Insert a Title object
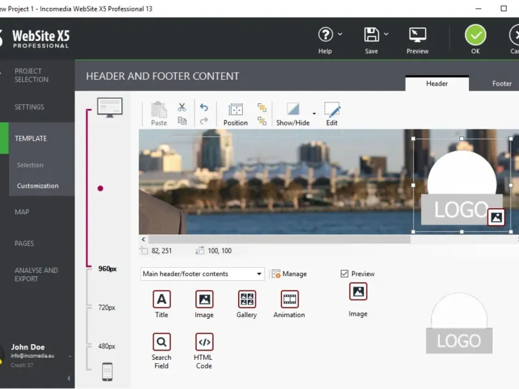Image resolution: width=519 pixels, height=389 pixels. tap(162, 304)
